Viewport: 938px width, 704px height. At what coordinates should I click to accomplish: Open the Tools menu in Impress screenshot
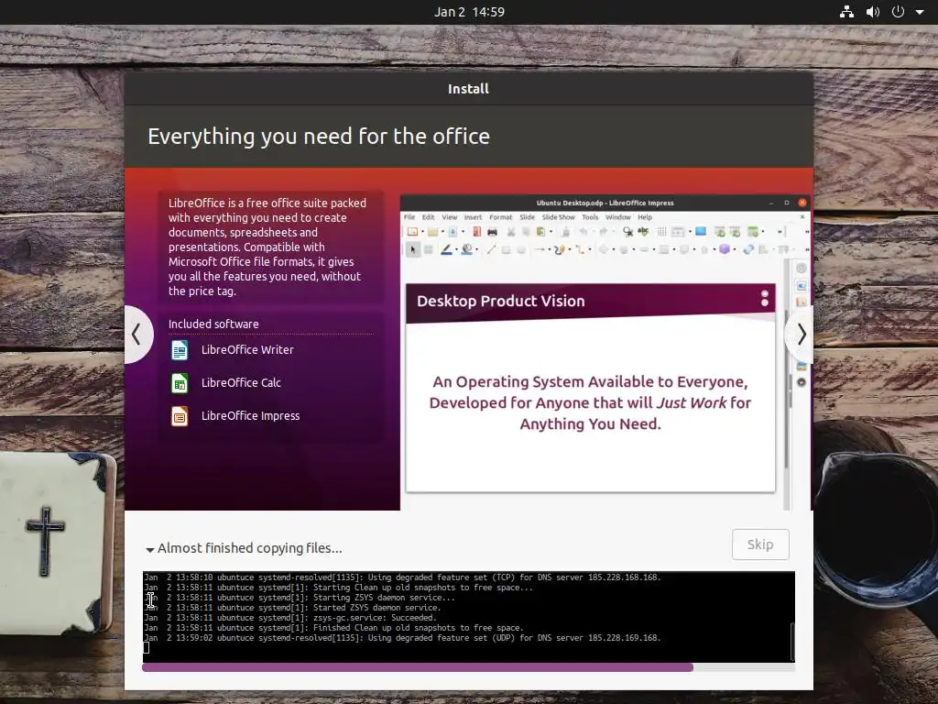click(x=590, y=217)
